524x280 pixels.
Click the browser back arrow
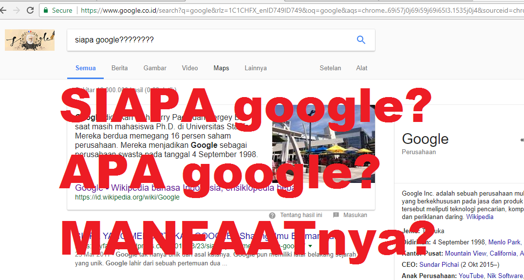coord(3,10)
